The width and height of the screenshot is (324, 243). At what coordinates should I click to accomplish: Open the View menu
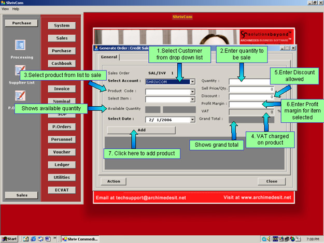point(5,9)
